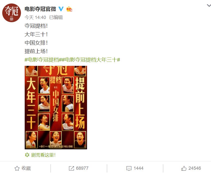Click the star favorite icon
Viewport: 211px width, 174px height.
[x=17, y=168]
